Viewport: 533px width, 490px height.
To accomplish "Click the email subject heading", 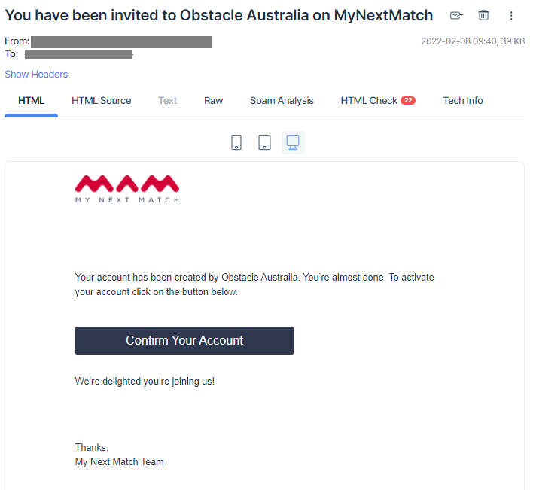I will click(218, 15).
